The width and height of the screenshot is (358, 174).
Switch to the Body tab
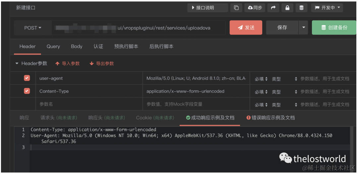[77, 46]
